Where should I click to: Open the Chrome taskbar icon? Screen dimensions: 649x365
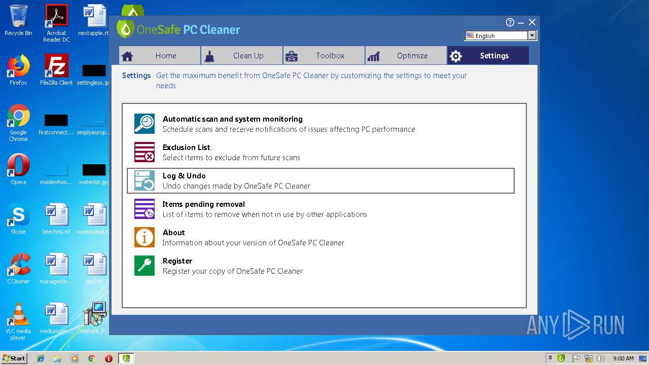[91, 358]
